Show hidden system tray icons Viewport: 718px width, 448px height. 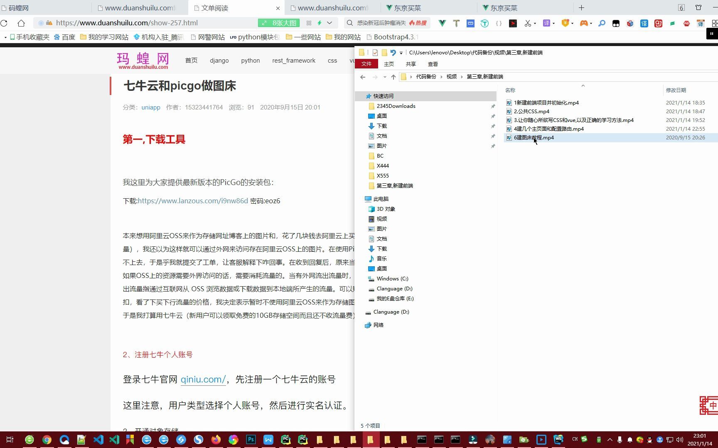[x=610, y=440]
